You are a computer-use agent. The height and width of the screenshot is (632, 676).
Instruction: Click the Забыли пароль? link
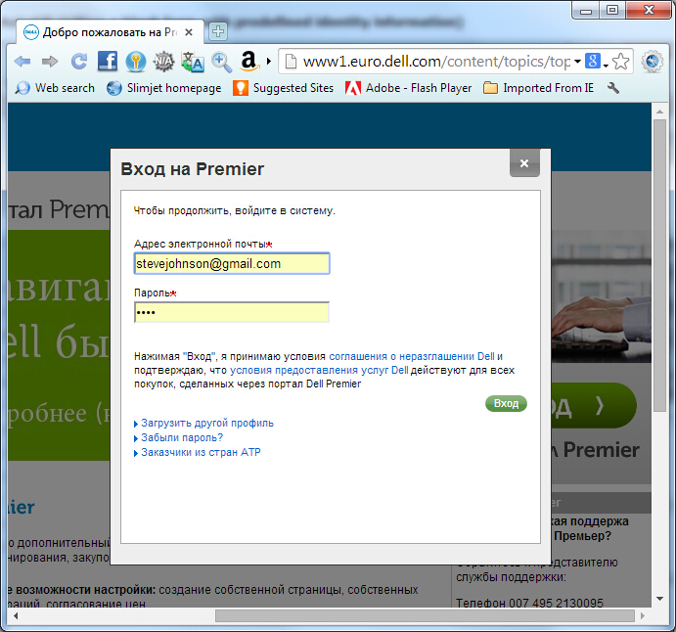click(182, 437)
